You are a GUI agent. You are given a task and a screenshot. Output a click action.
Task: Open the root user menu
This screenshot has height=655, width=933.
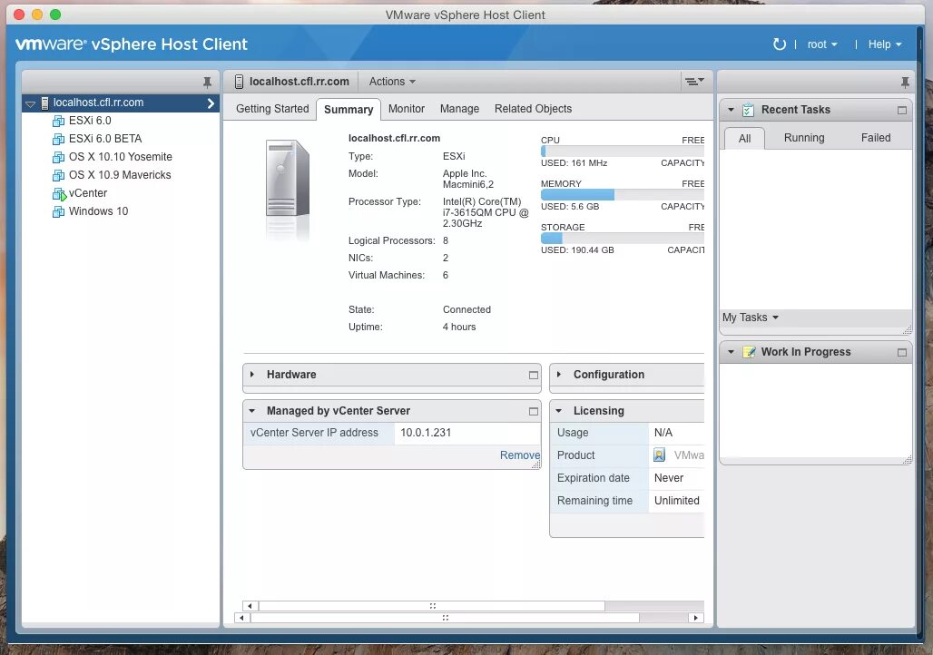(x=821, y=44)
